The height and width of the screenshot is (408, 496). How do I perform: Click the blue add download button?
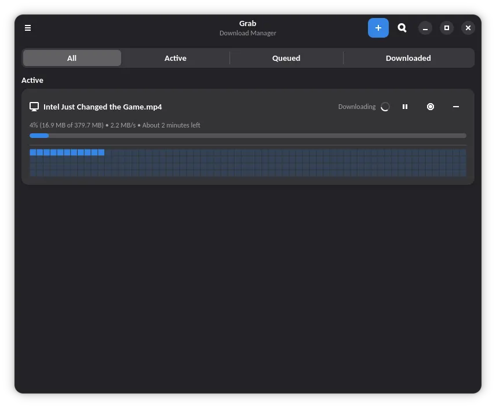coord(378,28)
